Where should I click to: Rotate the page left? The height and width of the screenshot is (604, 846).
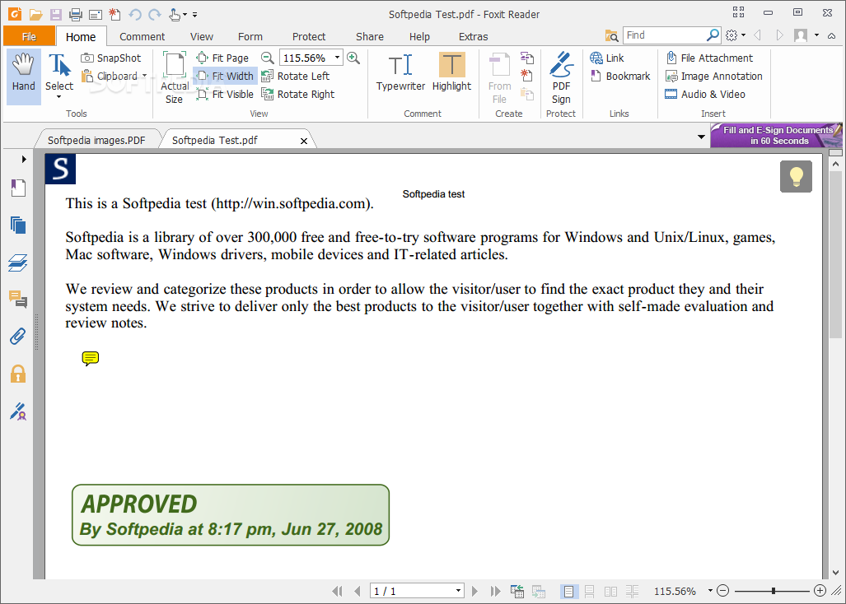[295, 76]
